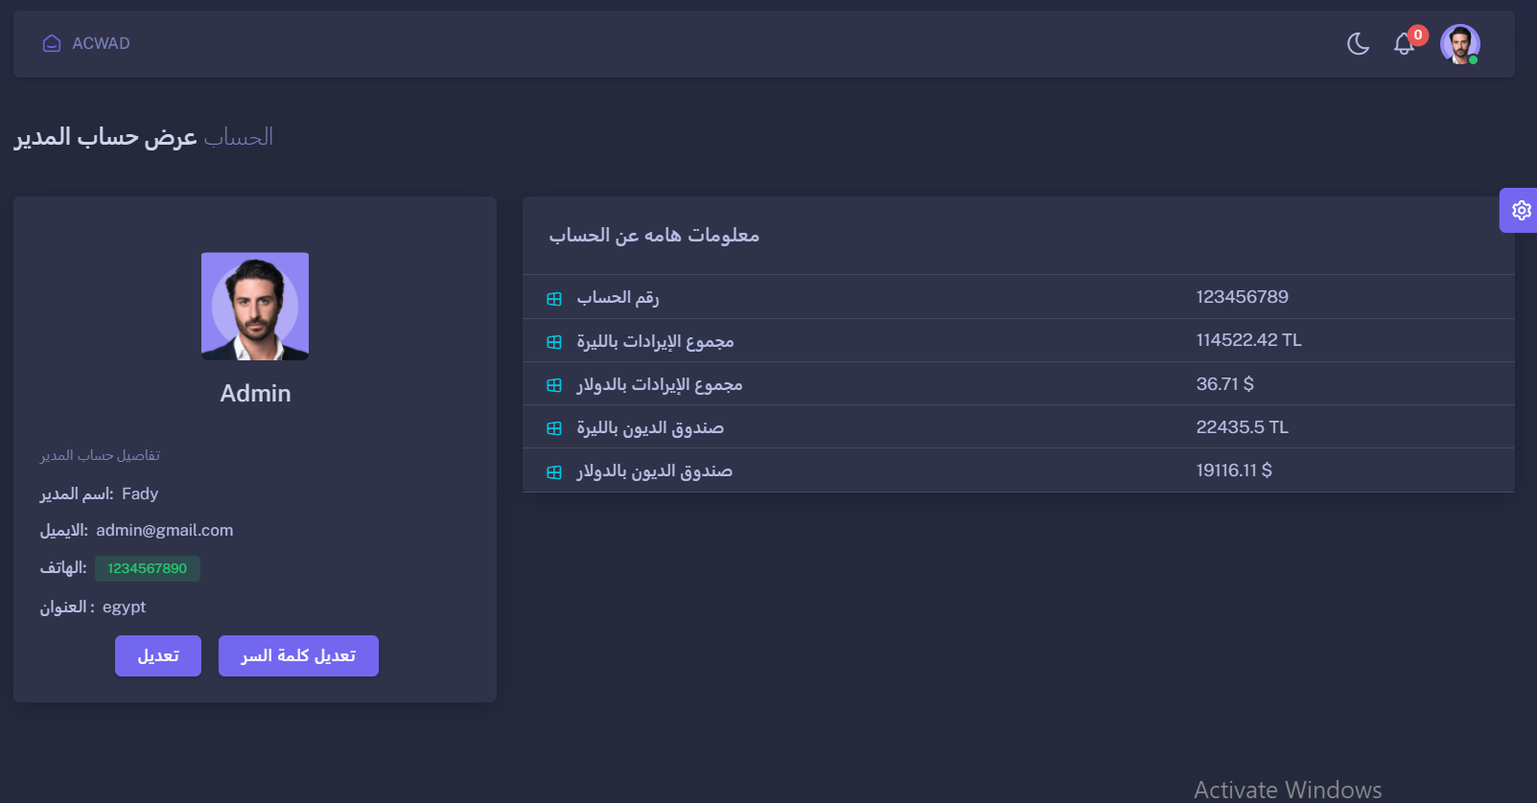1537x803 pixels.
Task: Click the الحساب breadcrumb item
Action: coord(238,137)
